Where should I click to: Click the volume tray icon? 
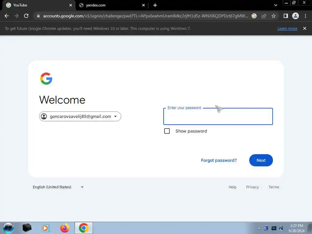pyautogui.click(x=281, y=228)
